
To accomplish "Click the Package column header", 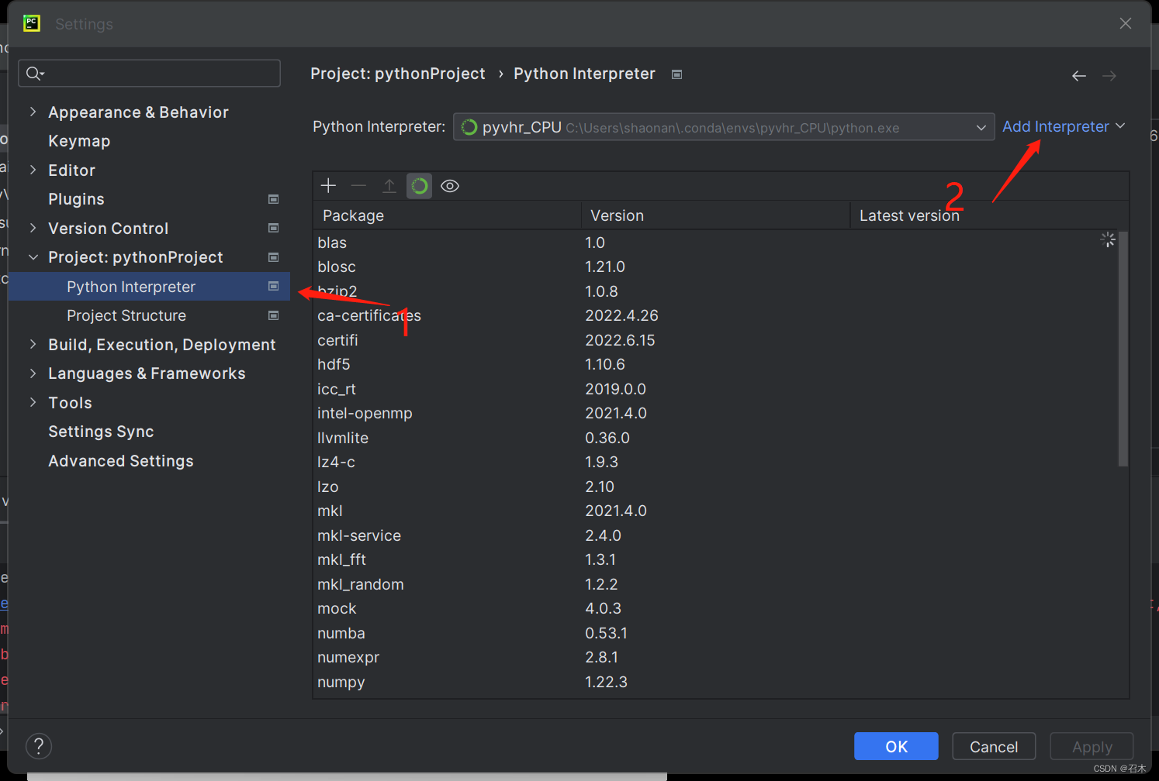I will (x=447, y=215).
